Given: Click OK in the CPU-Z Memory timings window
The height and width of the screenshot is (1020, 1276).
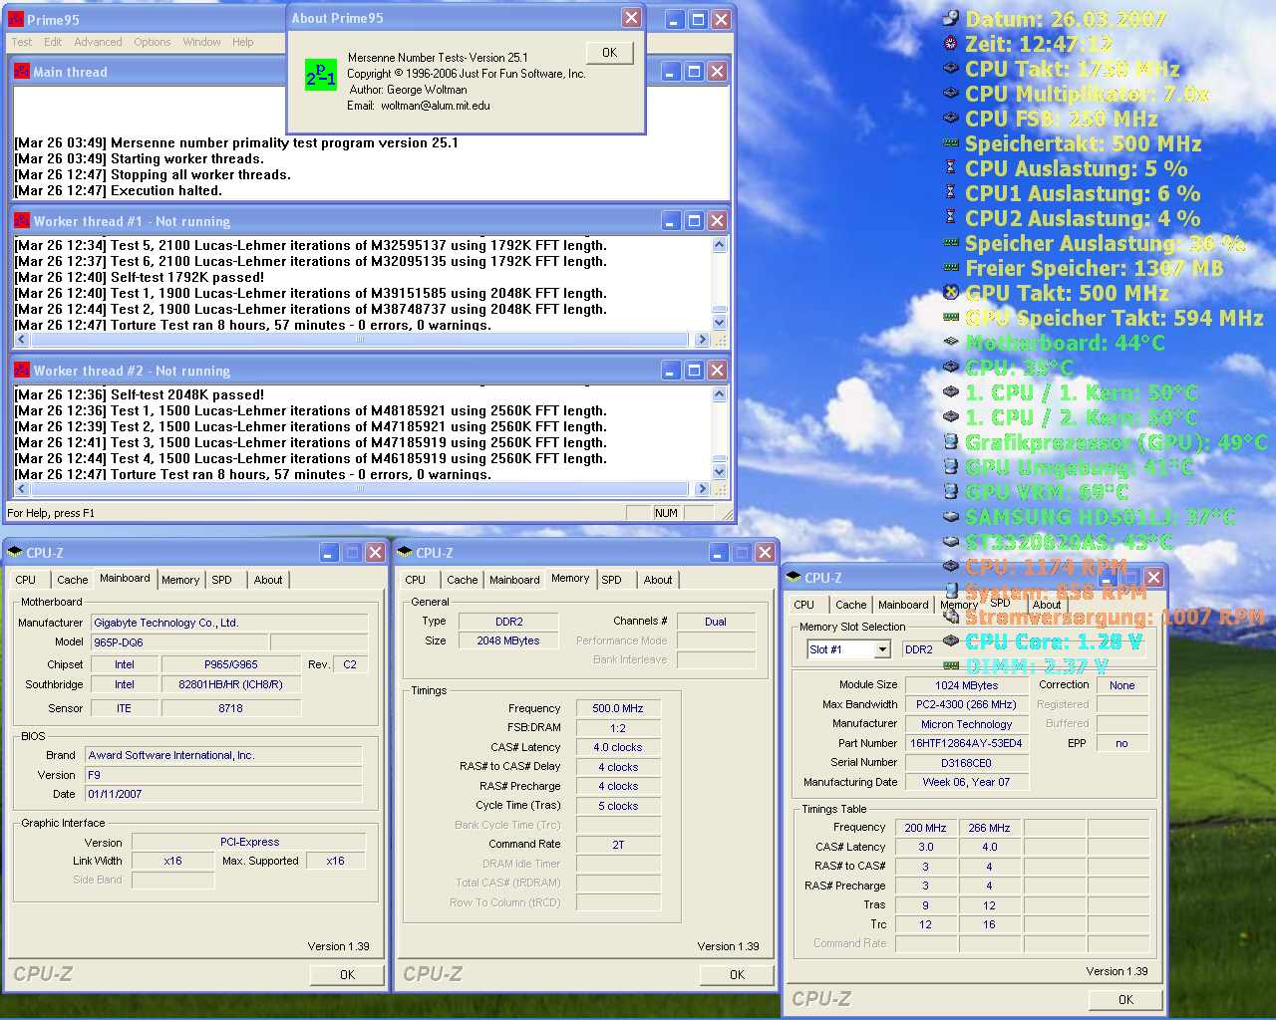Looking at the screenshot, I should coord(737,975).
